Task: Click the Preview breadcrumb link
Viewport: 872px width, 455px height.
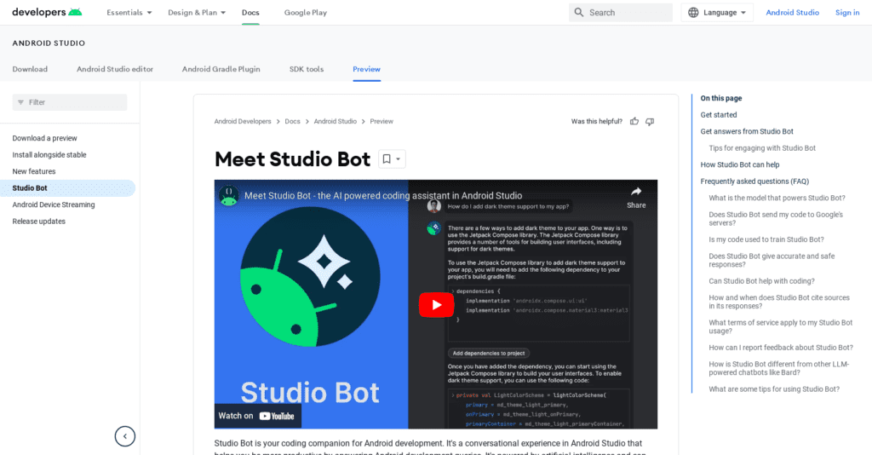Action: click(381, 121)
